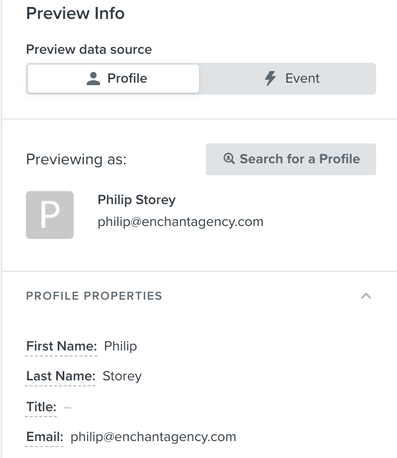Click the magnifier icon in search button

[x=229, y=159]
